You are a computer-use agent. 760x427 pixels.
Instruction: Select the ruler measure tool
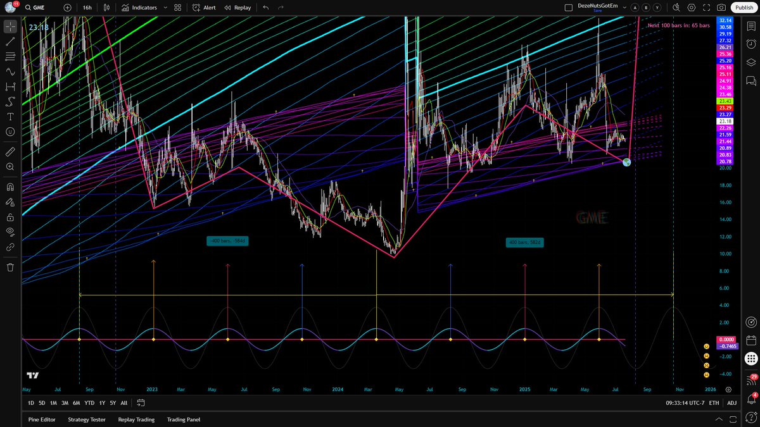(10, 152)
